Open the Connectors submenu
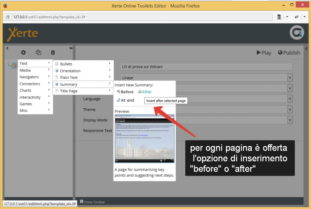The image size is (311, 209). tap(35, 84)
